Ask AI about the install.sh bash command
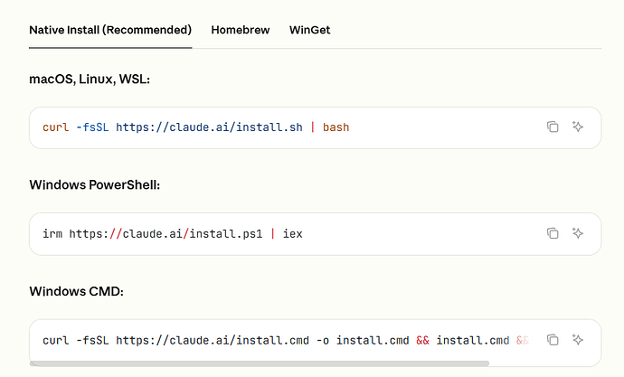This screenshot has height=377, width=624. click(578, 127)
